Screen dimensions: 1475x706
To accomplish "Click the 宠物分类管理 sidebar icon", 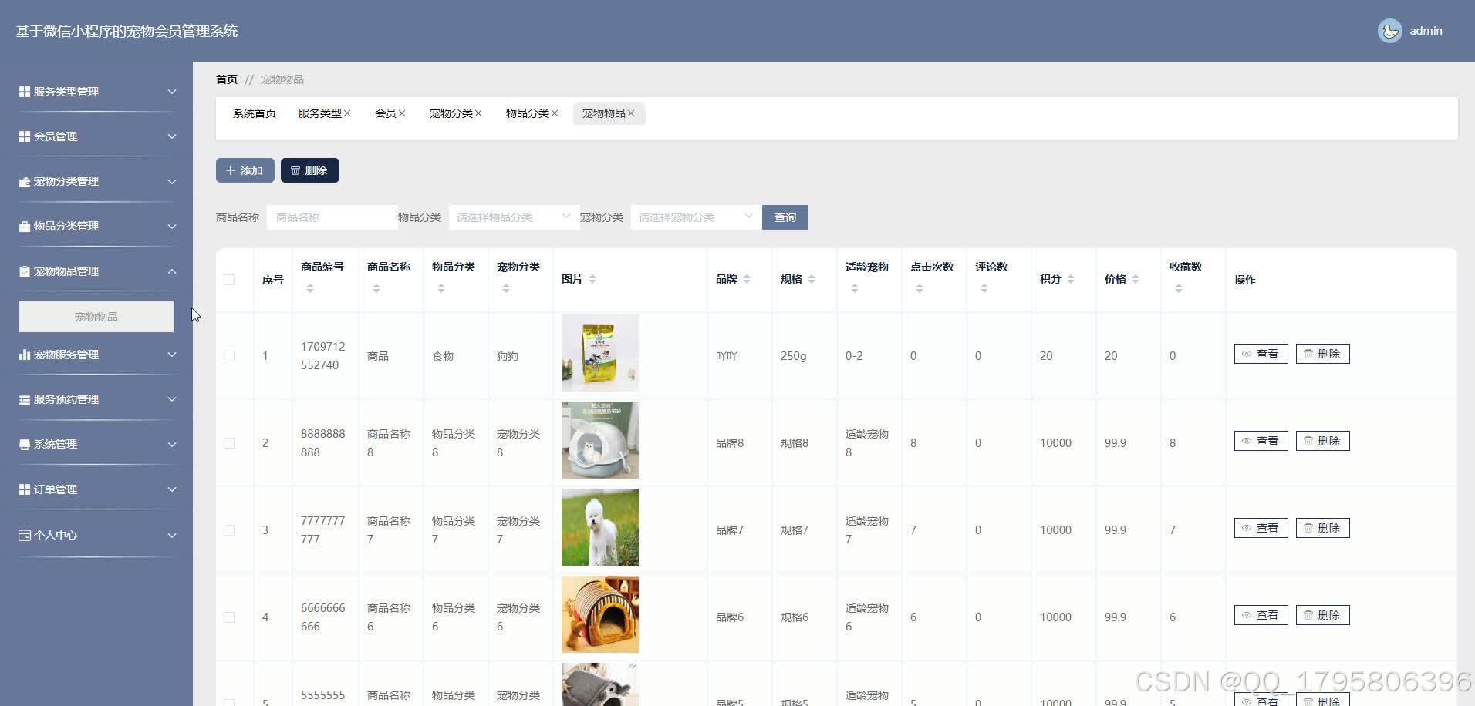I will [25, 182].
